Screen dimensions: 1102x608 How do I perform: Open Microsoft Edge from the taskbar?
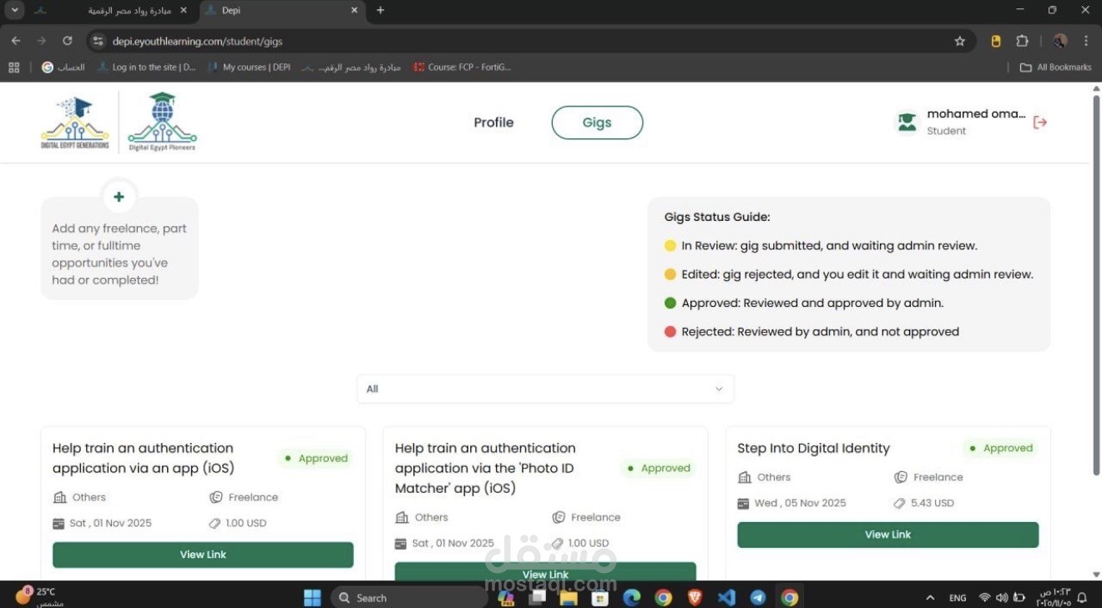[x=632, y=597]
